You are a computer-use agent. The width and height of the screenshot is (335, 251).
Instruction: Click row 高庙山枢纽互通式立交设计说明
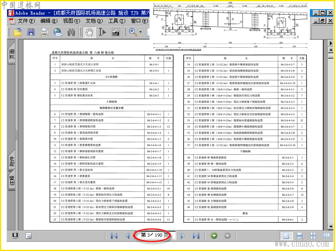(111, 64)
